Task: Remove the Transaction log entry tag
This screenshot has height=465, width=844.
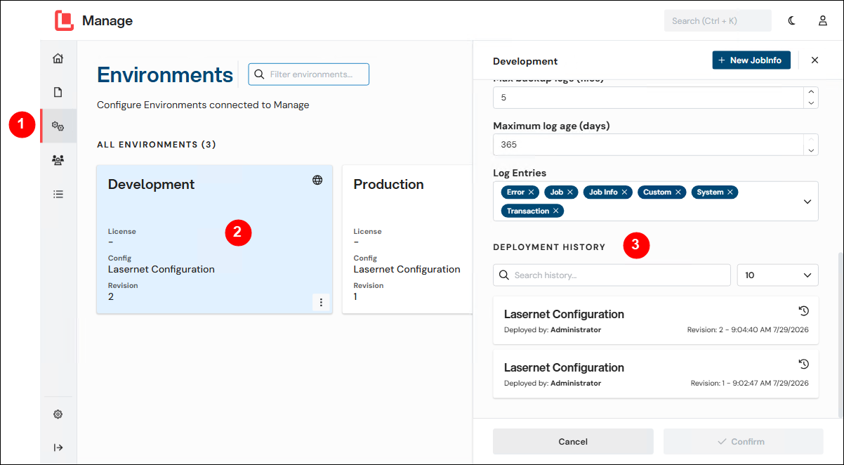Action: click(x=555, y=211)
